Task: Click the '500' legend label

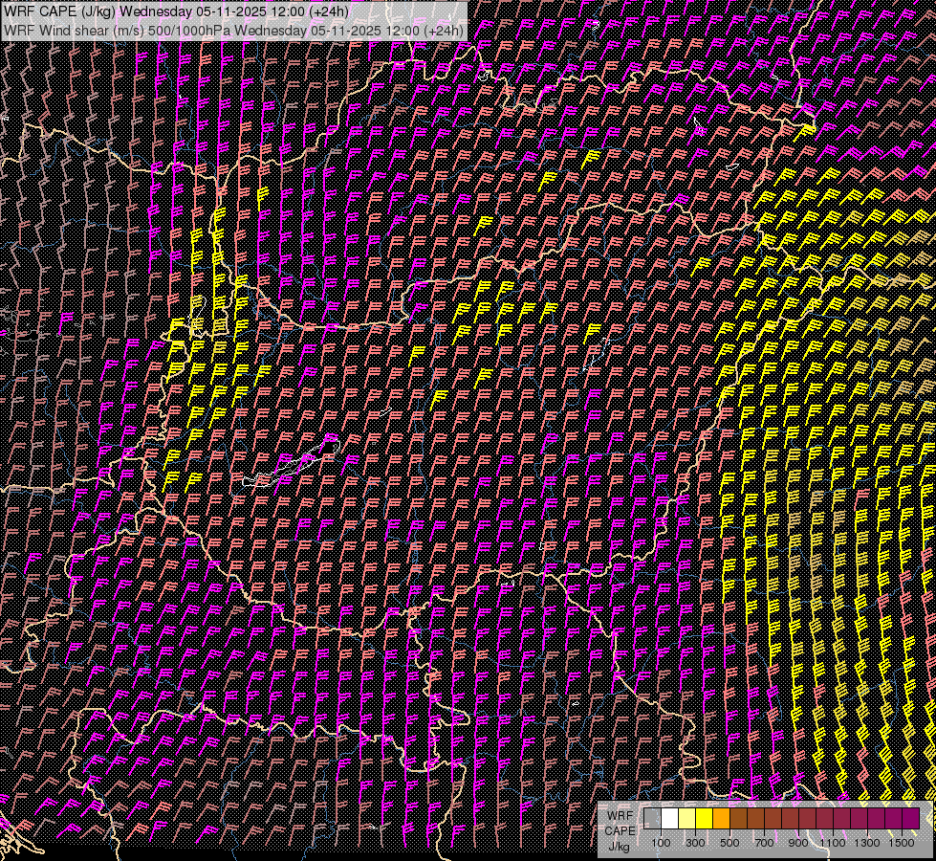Action: click(x=729, y=843)
